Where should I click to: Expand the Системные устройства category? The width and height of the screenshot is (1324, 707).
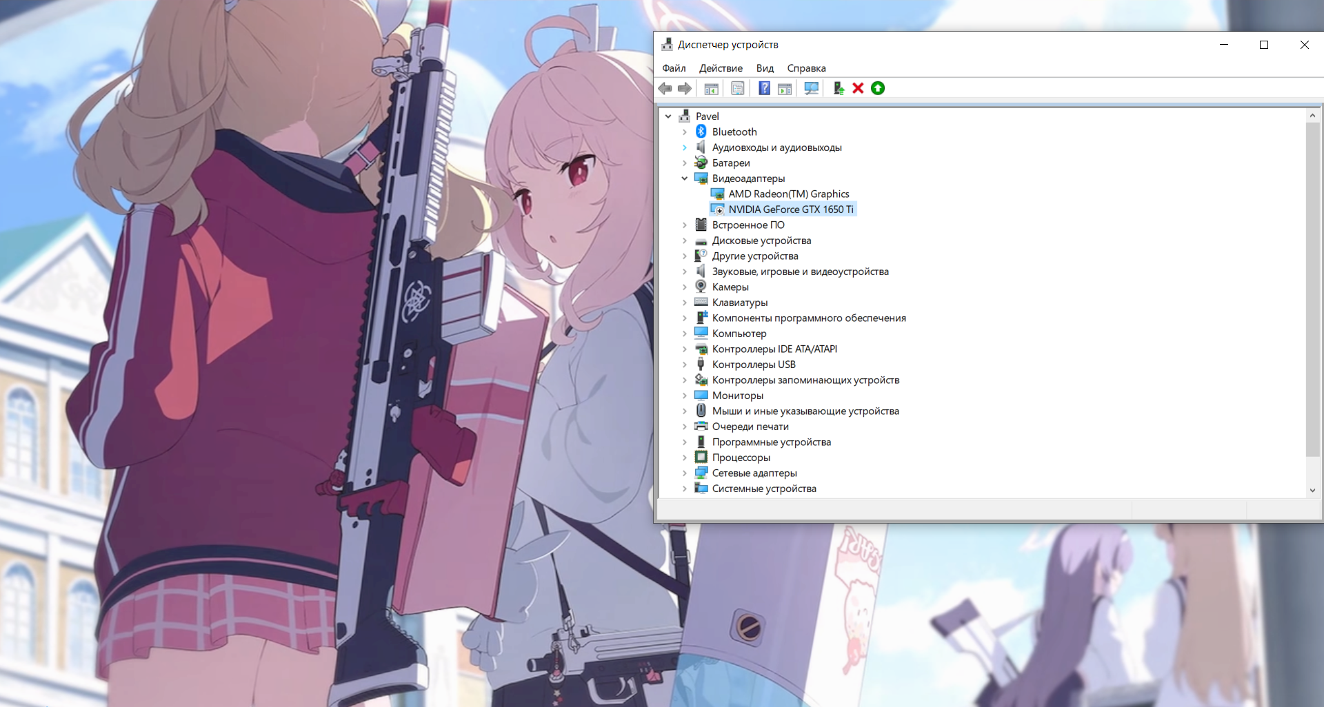click(x=685, y=489)
